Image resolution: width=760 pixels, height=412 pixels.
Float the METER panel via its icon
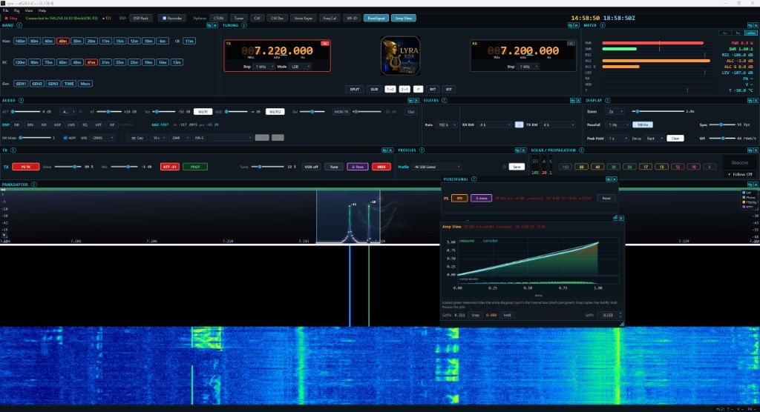point(750,25)
